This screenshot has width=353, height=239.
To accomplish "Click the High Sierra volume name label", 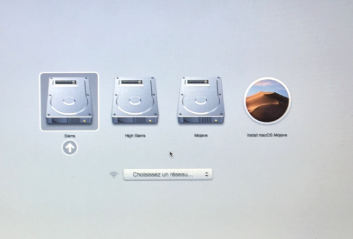I will click(135, 136).
